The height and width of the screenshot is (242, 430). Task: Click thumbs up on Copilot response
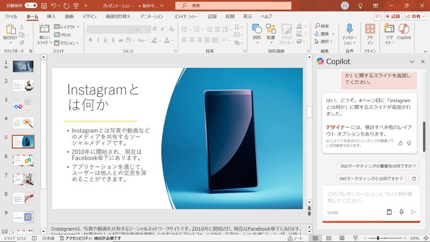400,143
